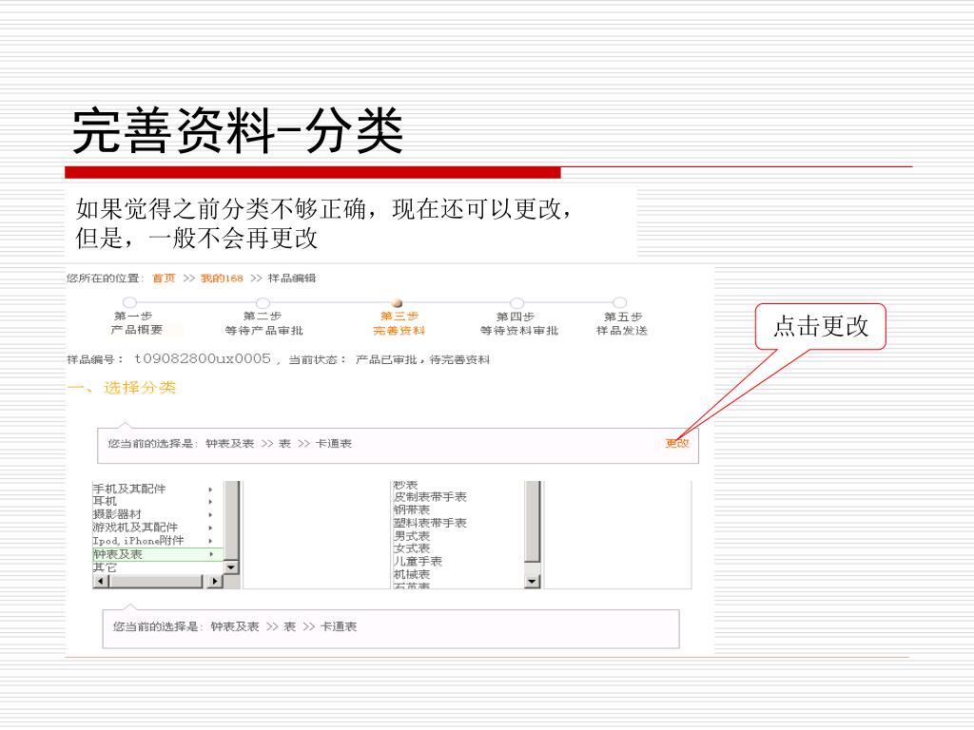Select 钟表及表 in category list

pyautogui.click(x=118, y=554)
